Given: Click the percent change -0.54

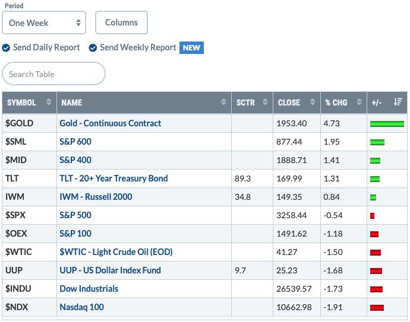Looking at the screenshot, I should (333, 215).
